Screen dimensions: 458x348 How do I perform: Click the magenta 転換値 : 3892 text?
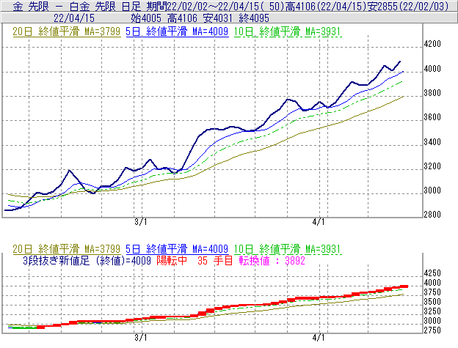point(272,260)
